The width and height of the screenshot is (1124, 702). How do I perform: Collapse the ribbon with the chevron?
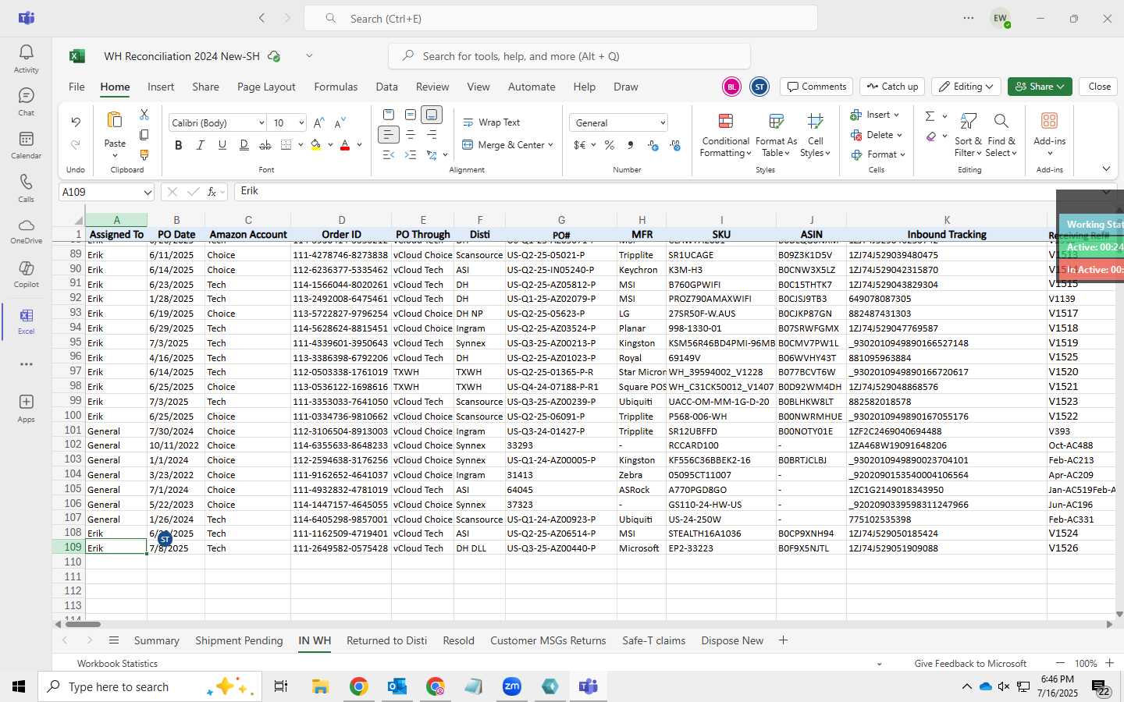coord(1106,168)
